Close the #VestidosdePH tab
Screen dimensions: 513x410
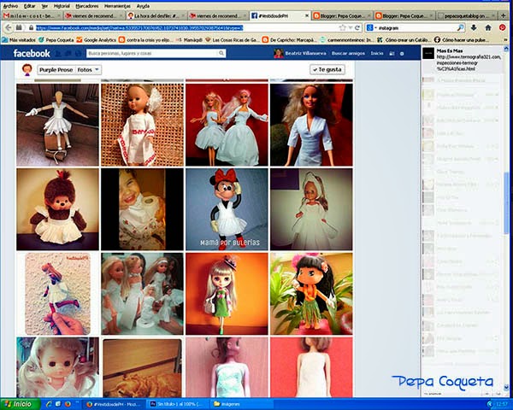click(x=307, y=15)
